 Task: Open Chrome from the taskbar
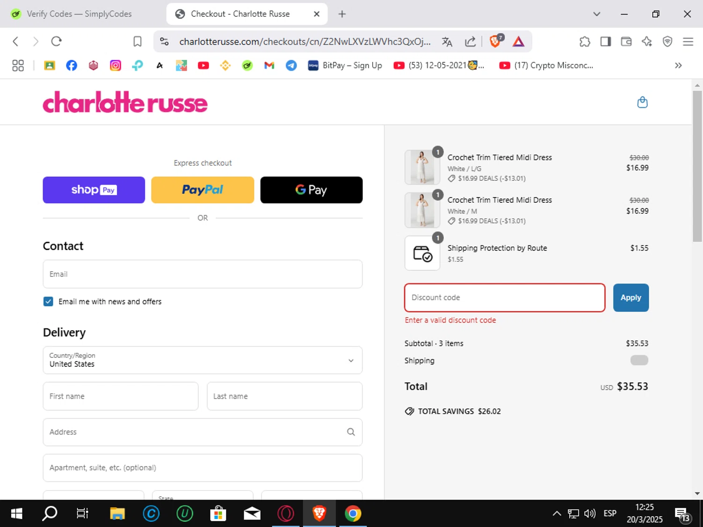point(353,513)
